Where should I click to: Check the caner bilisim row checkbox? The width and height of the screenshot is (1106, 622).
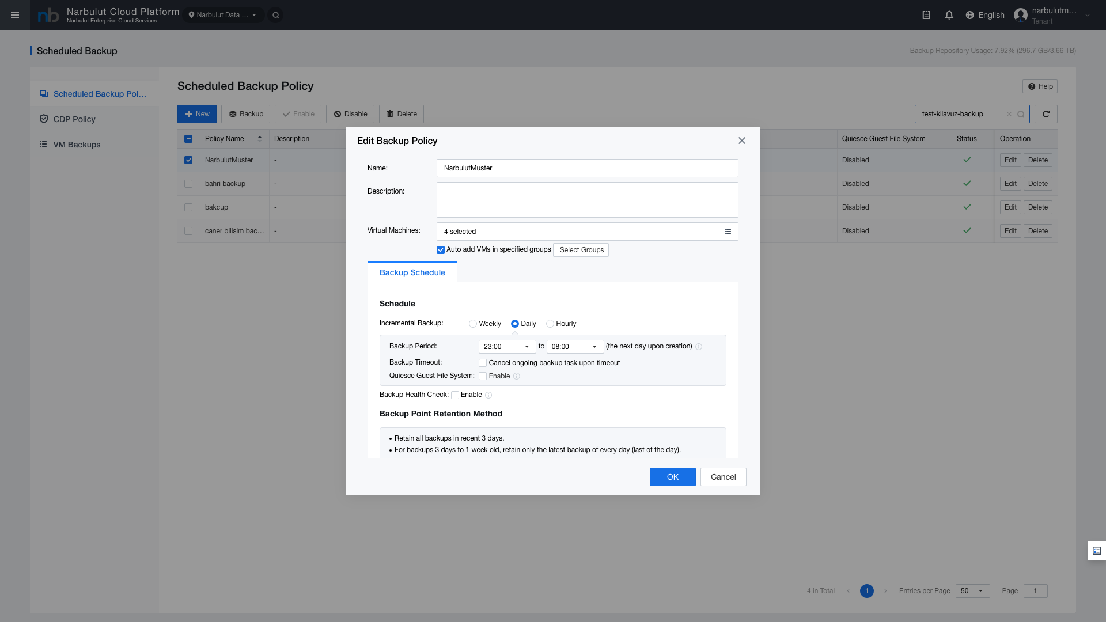(188, 231)
